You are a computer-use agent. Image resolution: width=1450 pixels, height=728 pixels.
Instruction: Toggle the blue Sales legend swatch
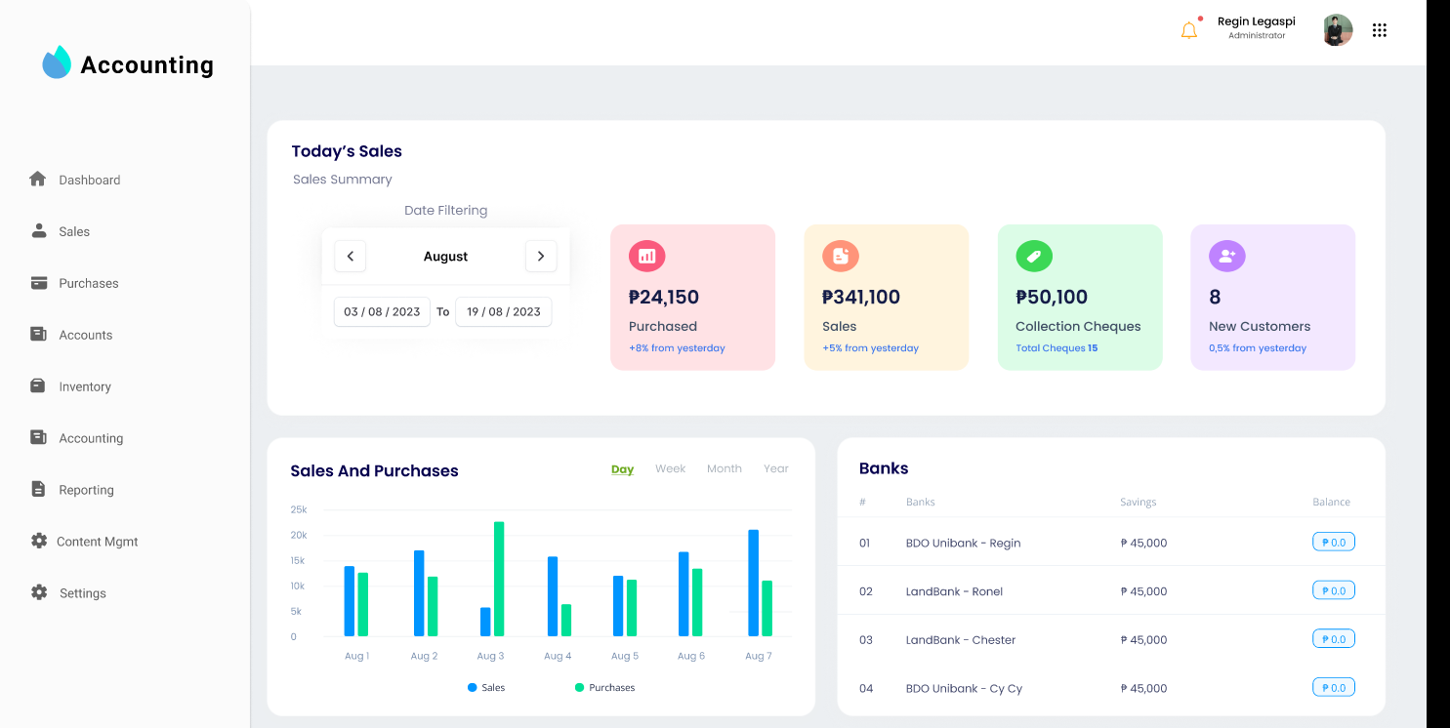(473, 688)
